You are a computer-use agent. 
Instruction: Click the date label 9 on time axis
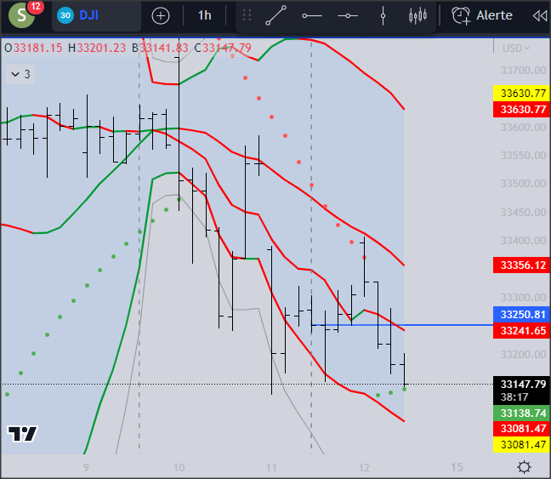[86, 467]
